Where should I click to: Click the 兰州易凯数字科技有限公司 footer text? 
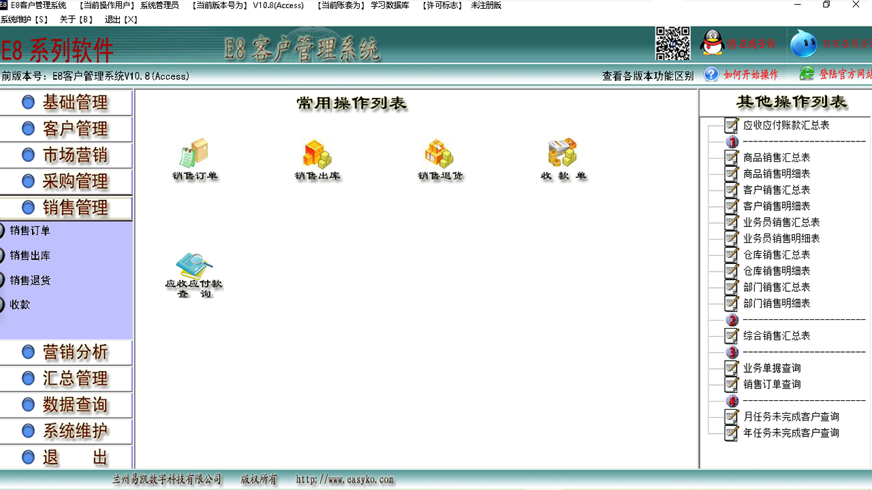point(168,480)
